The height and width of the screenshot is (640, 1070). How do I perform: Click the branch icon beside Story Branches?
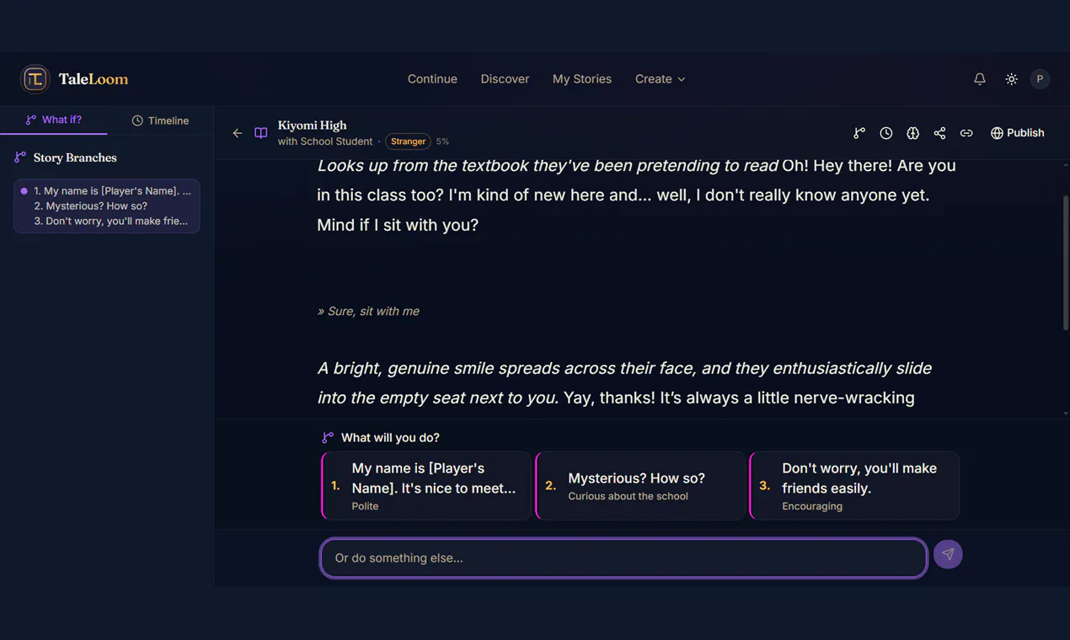[x=20, y=157]
